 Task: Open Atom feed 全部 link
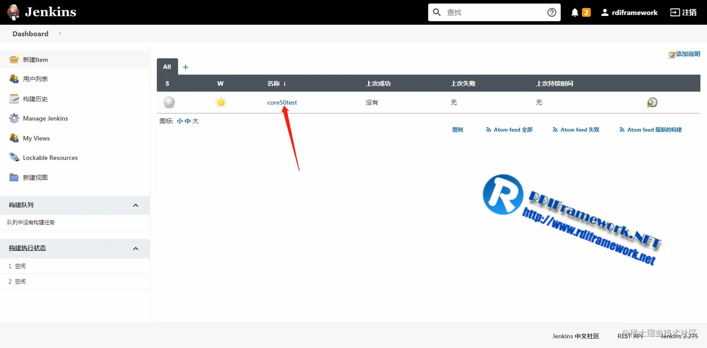tap(513, 129)
